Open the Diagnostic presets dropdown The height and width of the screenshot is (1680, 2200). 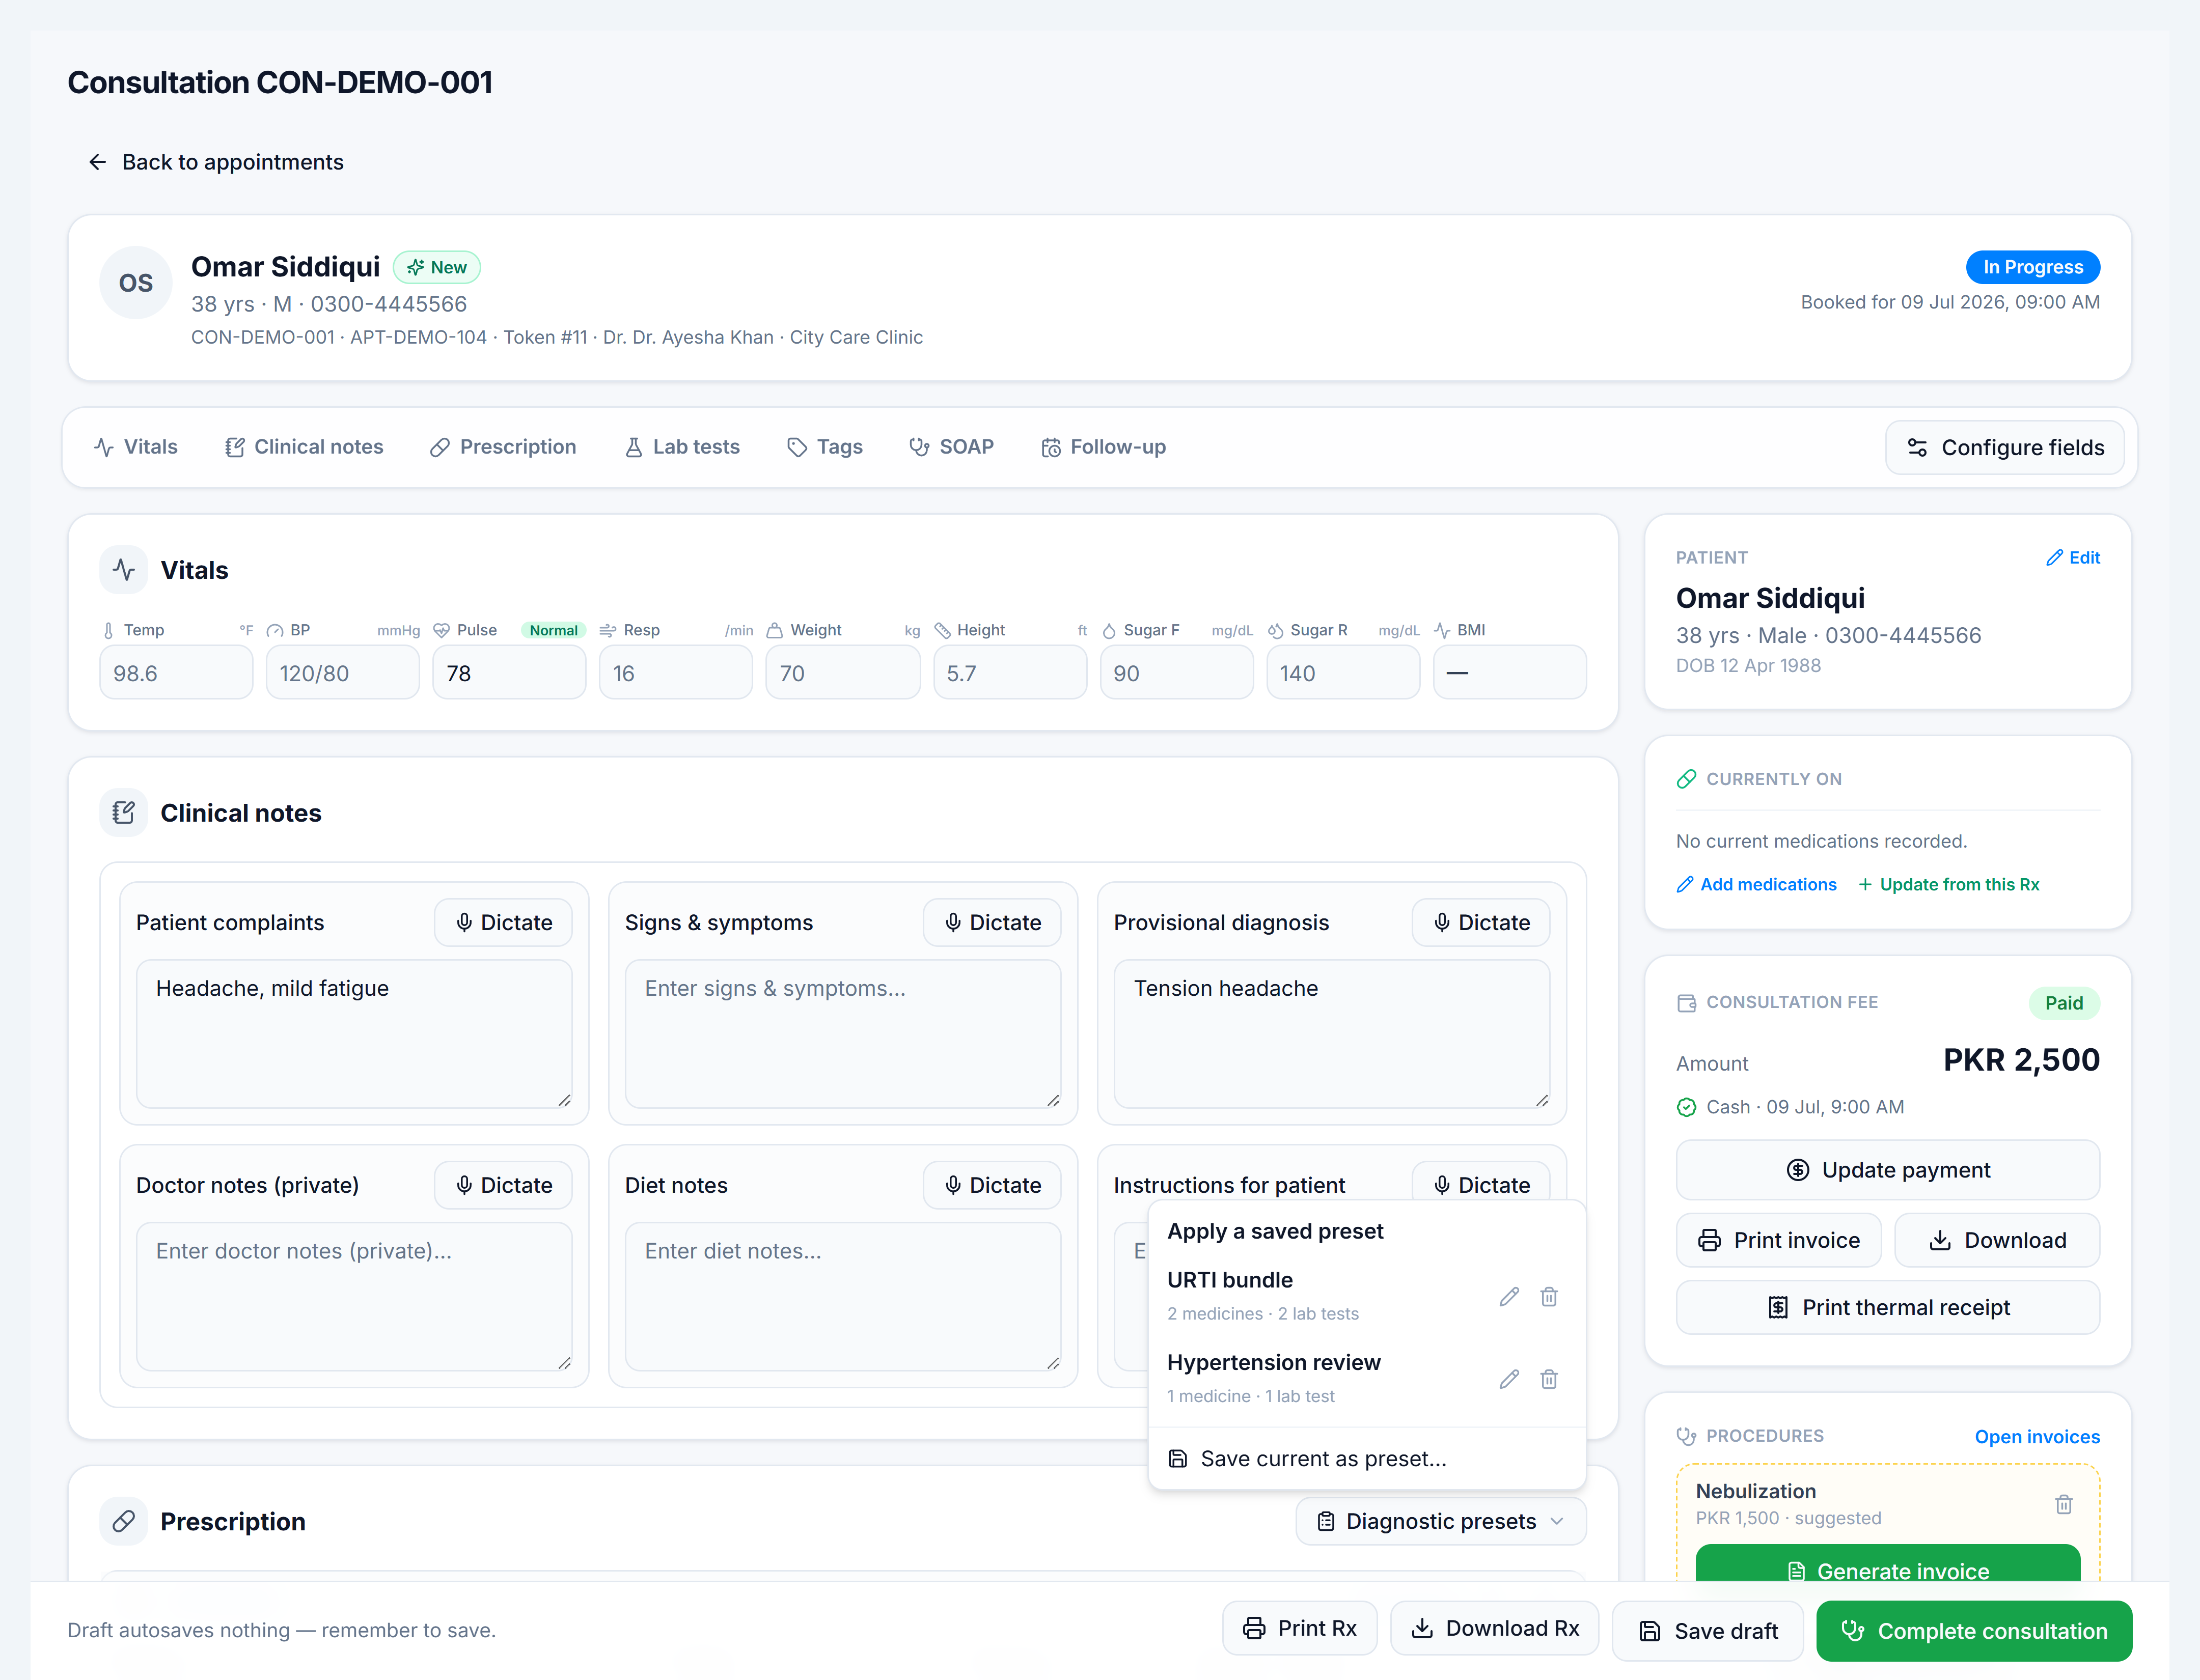[1441, 1521]
